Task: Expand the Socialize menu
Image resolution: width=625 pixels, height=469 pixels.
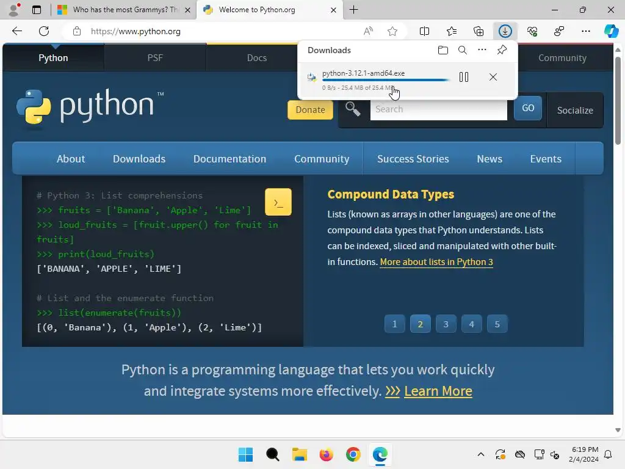Action: (575, 111)
